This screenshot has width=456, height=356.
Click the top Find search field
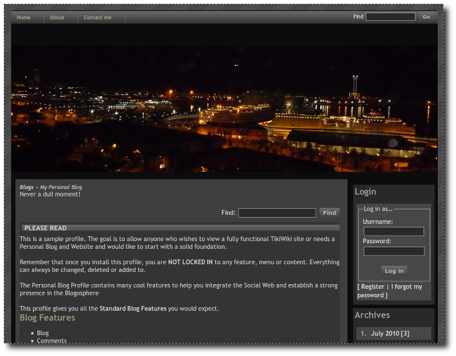click(x=390, y=17)
